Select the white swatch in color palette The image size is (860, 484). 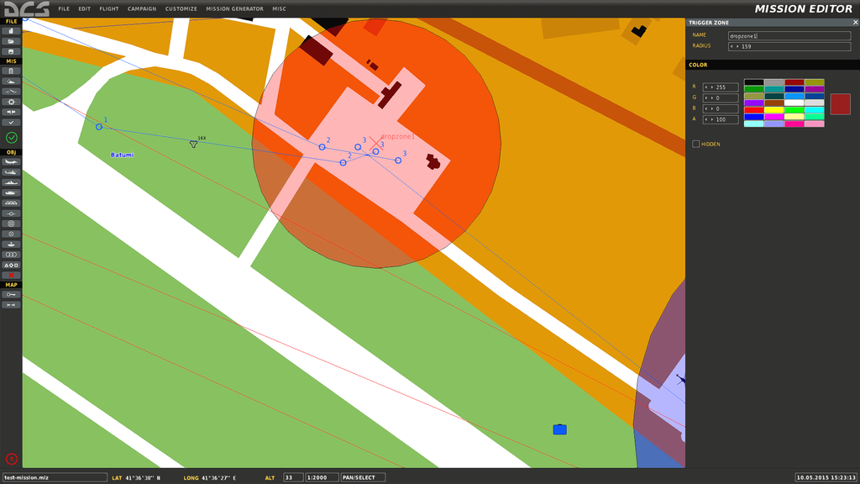[794, 103]
